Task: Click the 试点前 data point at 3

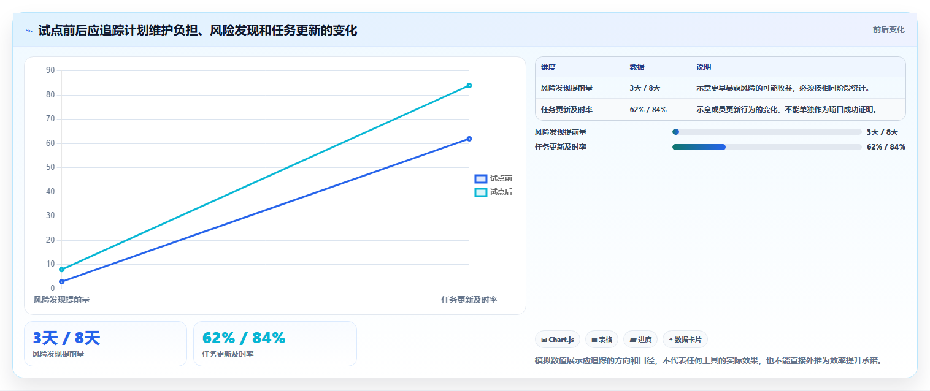Action: (x=61, y=281)
